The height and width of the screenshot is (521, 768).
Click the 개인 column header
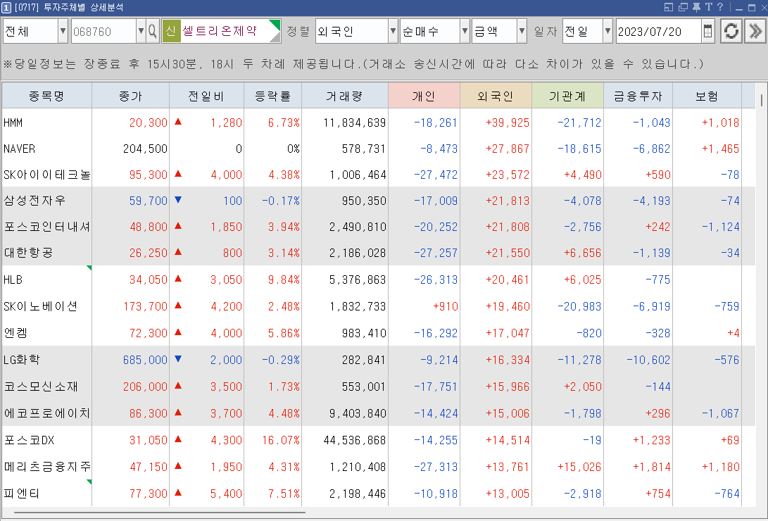[x=424, y=96]
